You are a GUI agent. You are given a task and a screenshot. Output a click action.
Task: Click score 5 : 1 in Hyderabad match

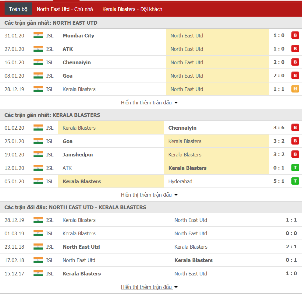click(x=279, y=181)
